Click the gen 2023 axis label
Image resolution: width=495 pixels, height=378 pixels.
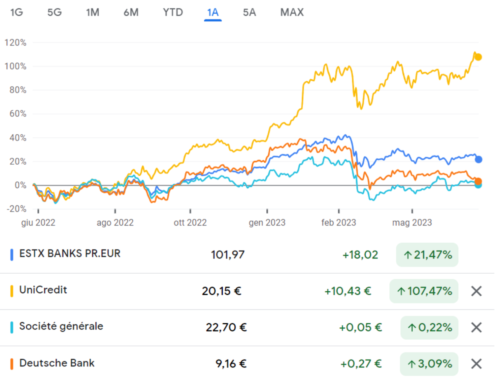pyautogui.click(x=267, y=223)
